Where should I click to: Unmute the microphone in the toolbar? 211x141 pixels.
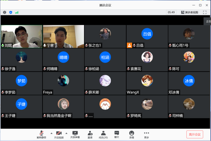41,134
